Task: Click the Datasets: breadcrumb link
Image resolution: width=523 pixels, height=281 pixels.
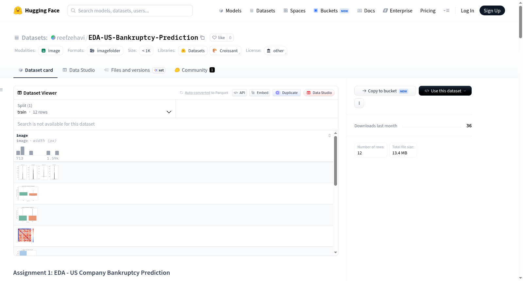Action: coord(35,38)
